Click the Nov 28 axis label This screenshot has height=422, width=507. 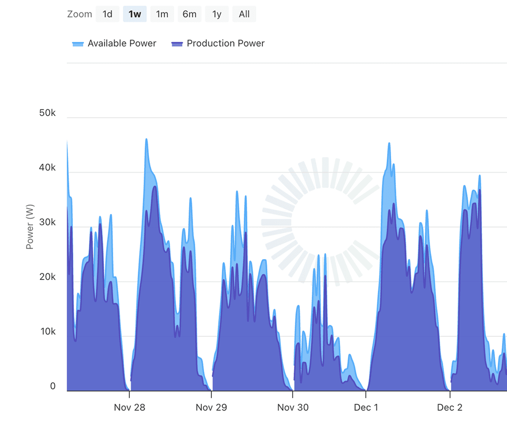pos(130,407)
